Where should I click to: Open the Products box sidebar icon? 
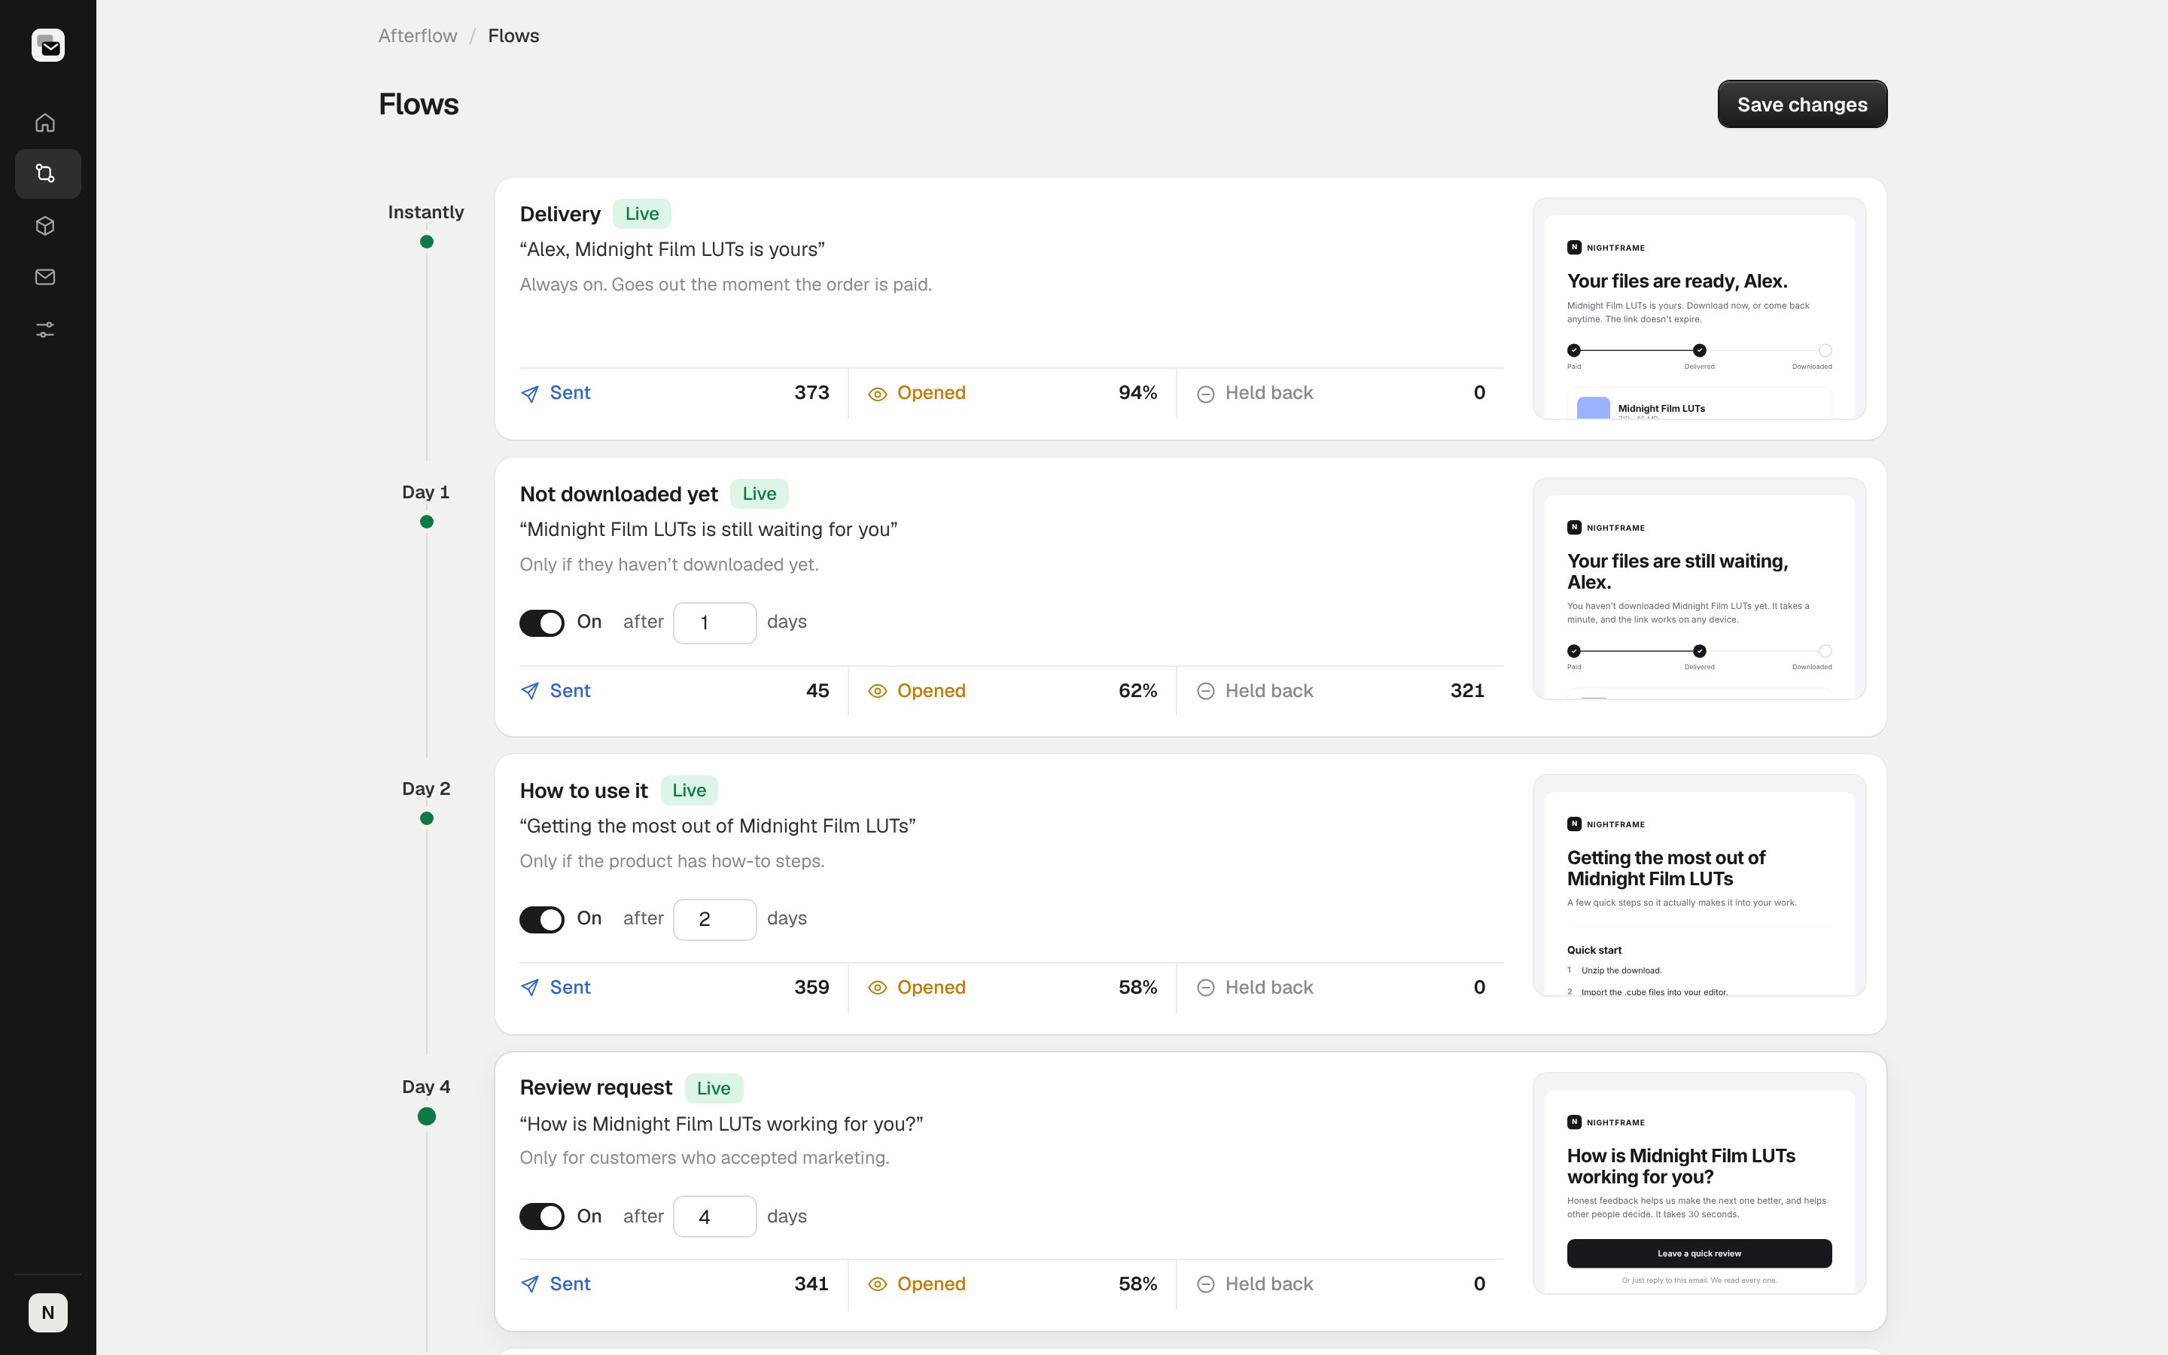coord(46,226)
